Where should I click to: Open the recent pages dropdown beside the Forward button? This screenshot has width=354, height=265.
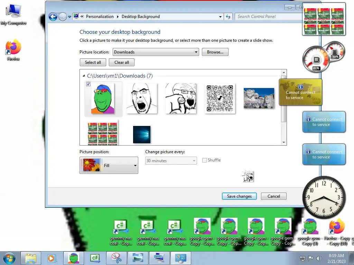pos(69,17)
